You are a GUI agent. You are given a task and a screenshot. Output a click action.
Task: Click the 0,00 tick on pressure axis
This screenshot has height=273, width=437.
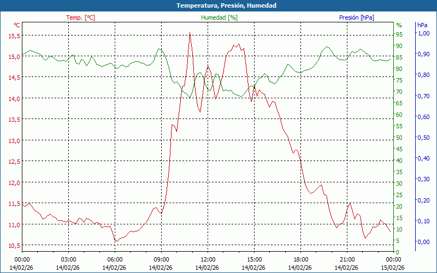[x=423, y=242]
